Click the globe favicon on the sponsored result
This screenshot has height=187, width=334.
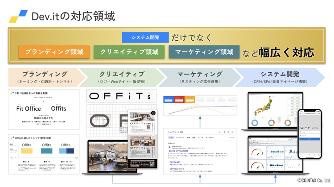[x=170, y=147]
